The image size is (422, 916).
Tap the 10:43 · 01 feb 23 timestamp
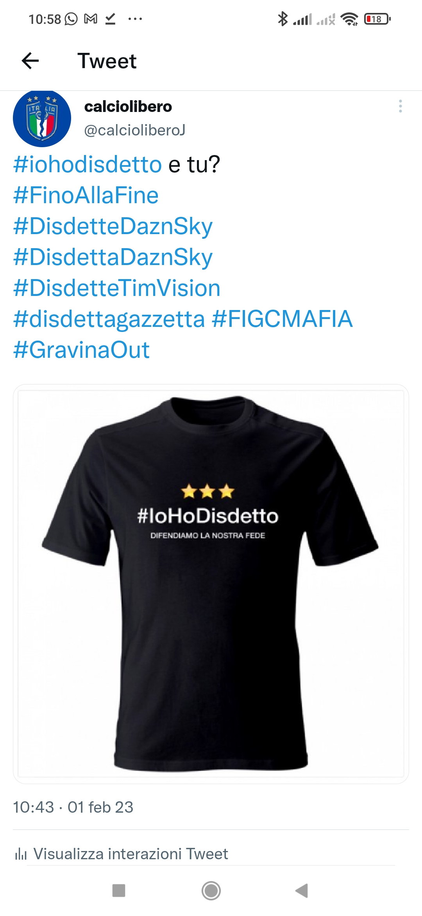tap(73, 807)
